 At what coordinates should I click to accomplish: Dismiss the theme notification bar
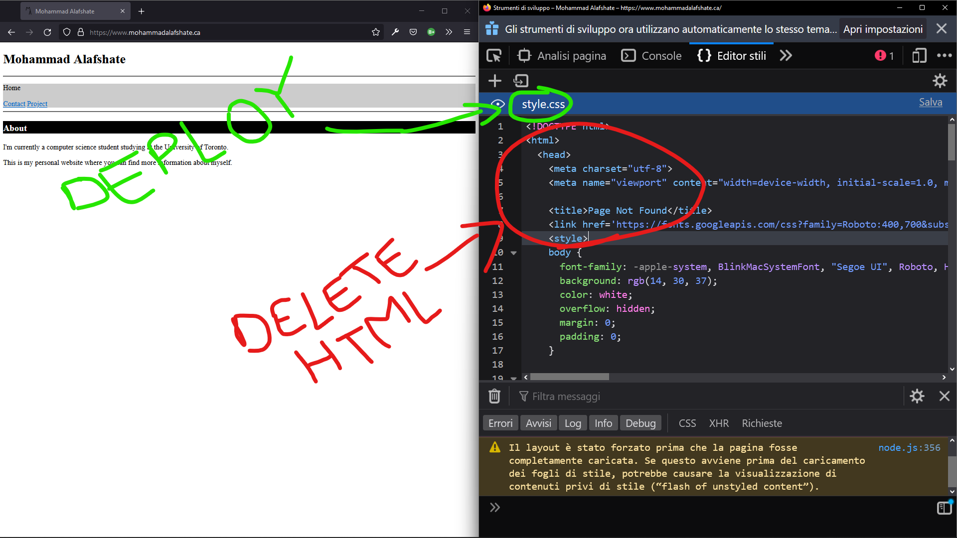pyautogui.click(x=941, y=28)
